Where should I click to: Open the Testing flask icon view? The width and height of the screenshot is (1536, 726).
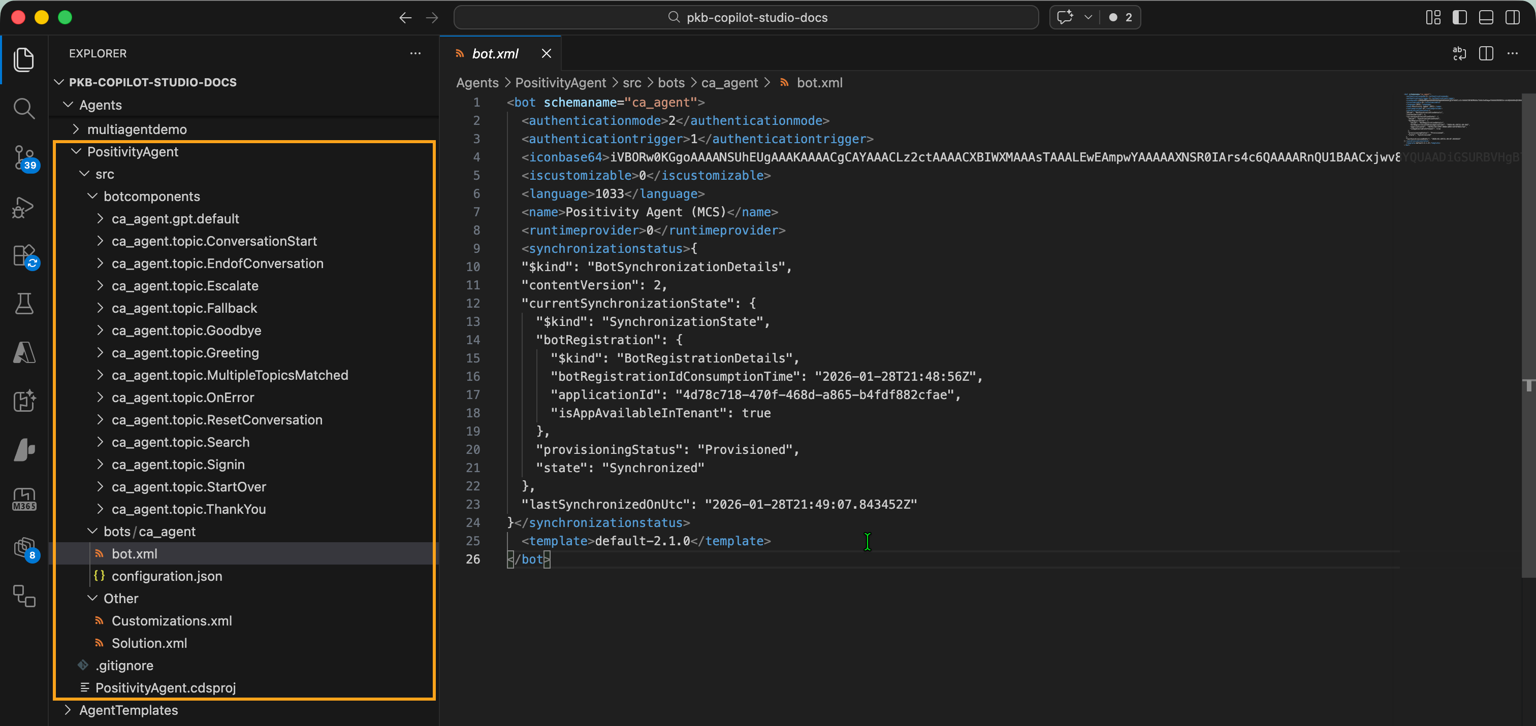click(x=24, y=304)
